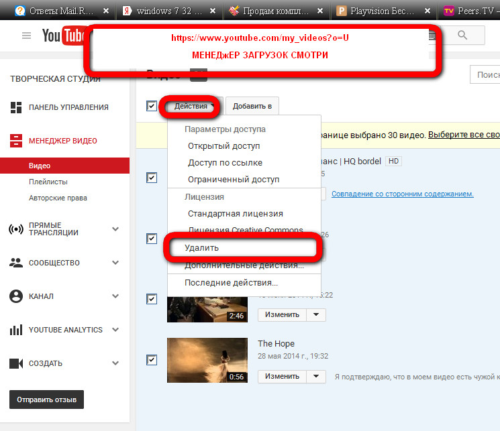Close the windows 7 32 browser tab
The width and height of the screenshot is (500, 431).
pos(213,11)
